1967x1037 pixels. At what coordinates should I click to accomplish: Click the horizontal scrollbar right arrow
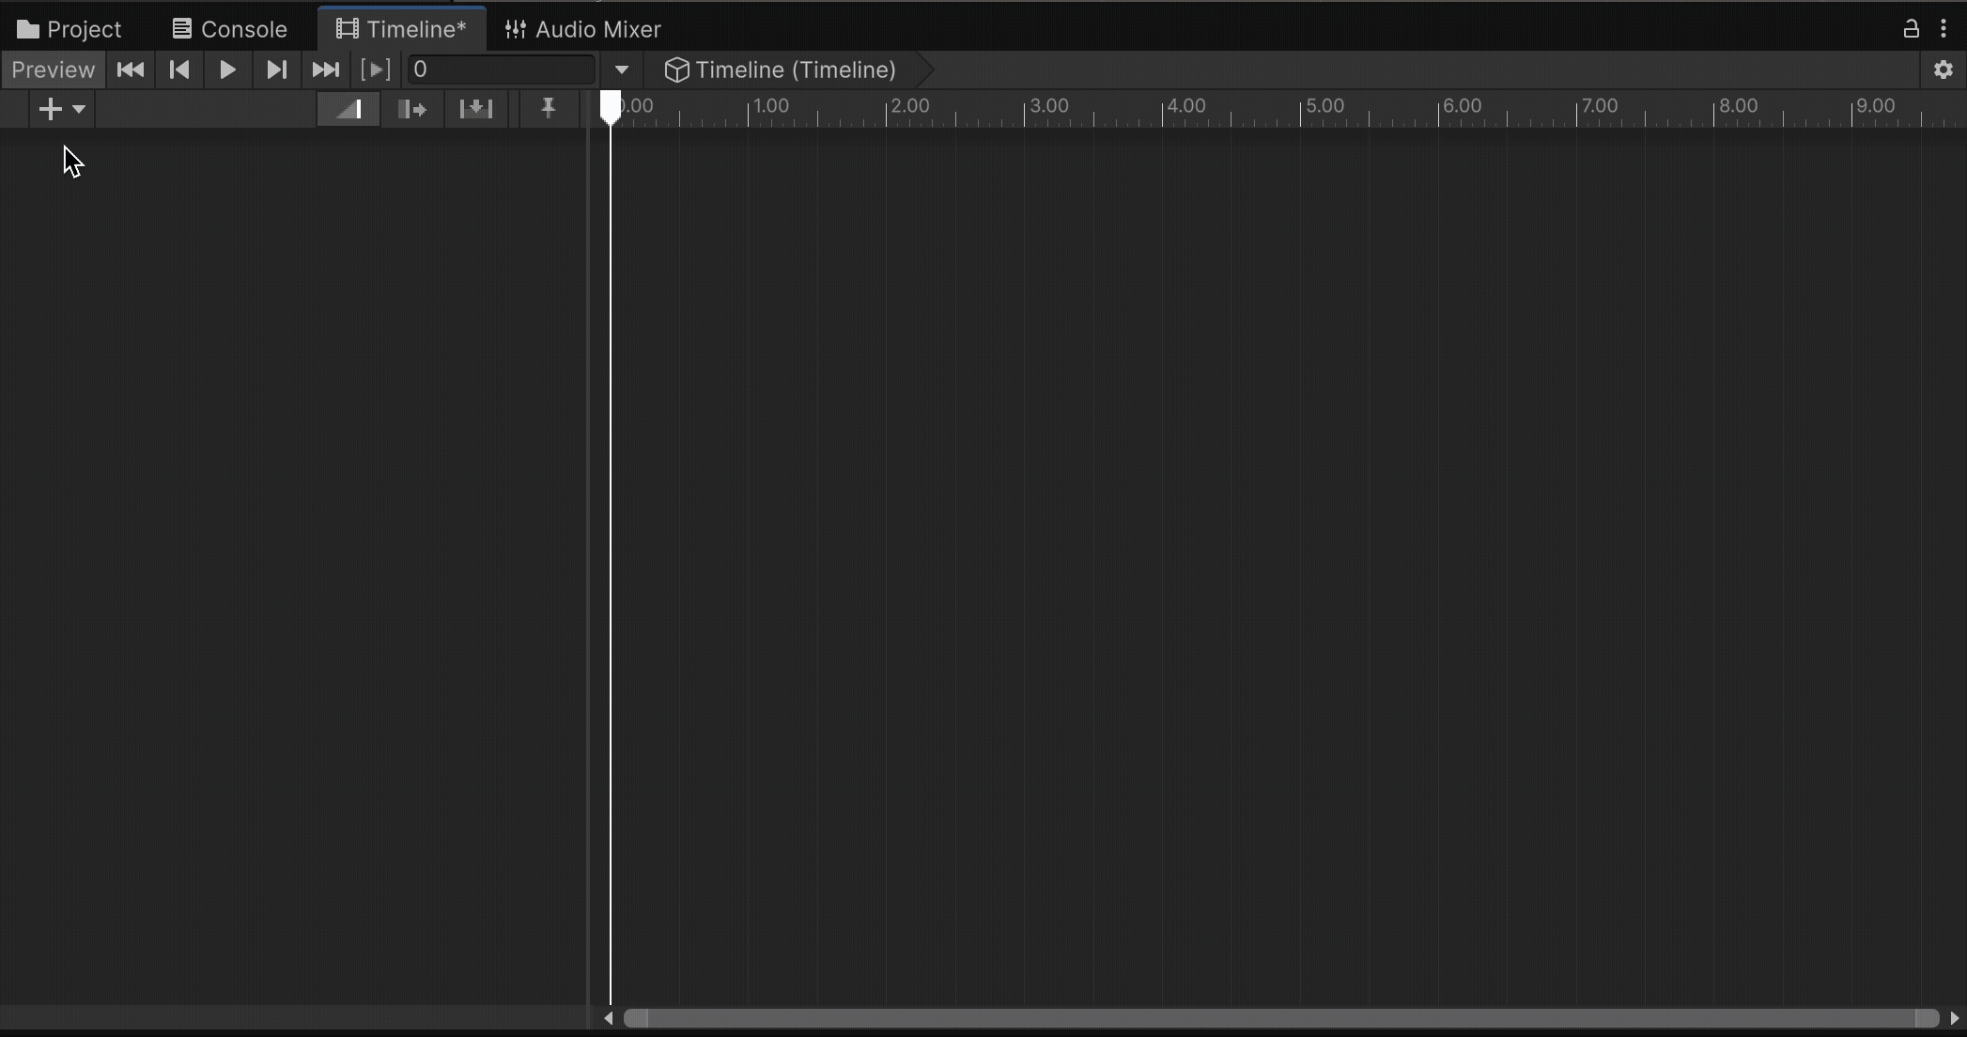[x=1955, y=1018]
